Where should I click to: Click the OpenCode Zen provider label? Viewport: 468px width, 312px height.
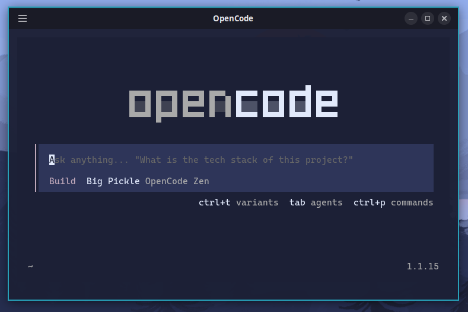[177, 181]
